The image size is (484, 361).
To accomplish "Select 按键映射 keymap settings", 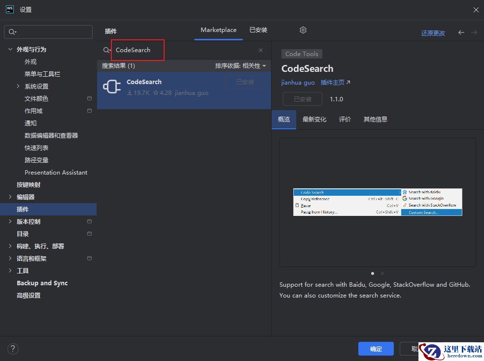I will (29, 185).
